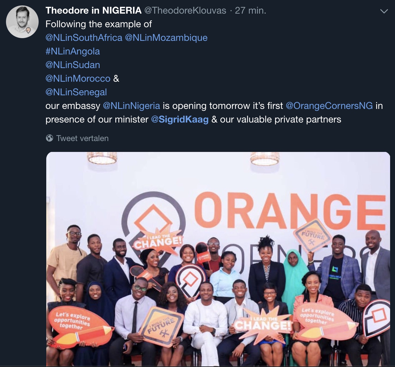The width and height of the screenshot is (395, 367).
Task: Open the @NLinSenegal mention
Action: (x=76, y=92)
